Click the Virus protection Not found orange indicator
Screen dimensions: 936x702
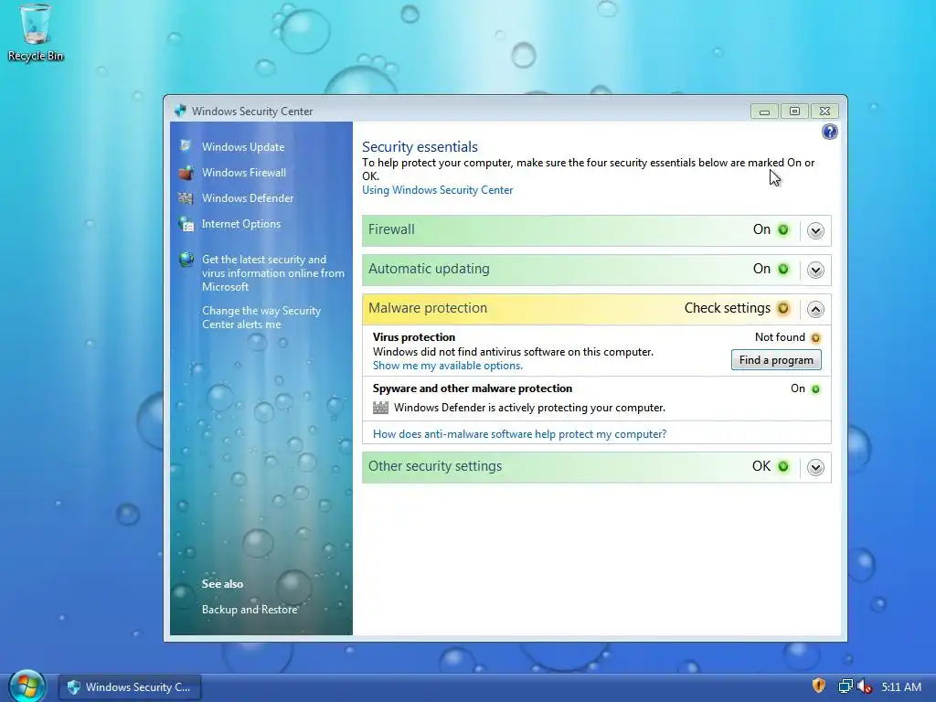tap(815, 338)
